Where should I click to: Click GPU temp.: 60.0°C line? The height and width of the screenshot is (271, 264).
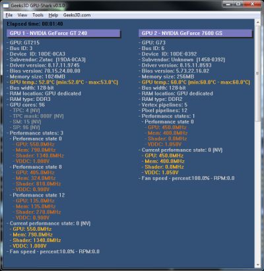coord(195,82)
